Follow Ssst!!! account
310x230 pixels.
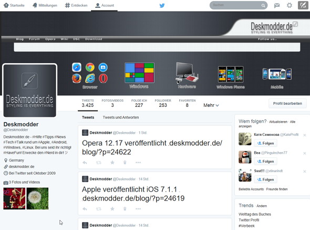point(265,179)
